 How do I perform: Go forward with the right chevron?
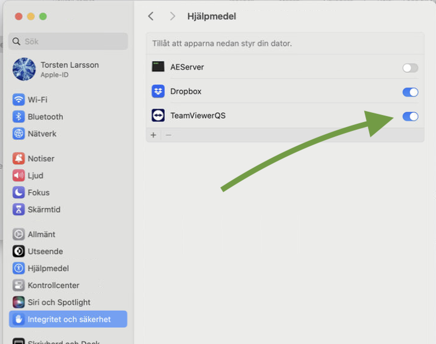point(173,16)
